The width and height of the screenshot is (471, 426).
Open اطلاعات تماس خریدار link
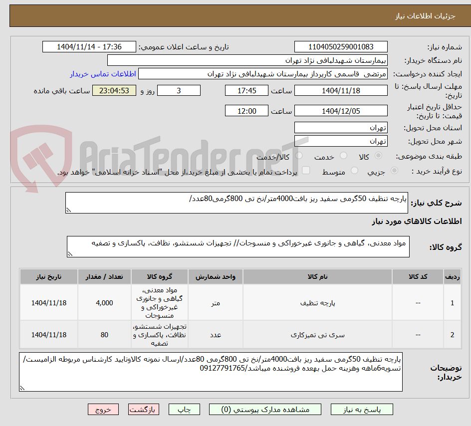coord(103,74)
